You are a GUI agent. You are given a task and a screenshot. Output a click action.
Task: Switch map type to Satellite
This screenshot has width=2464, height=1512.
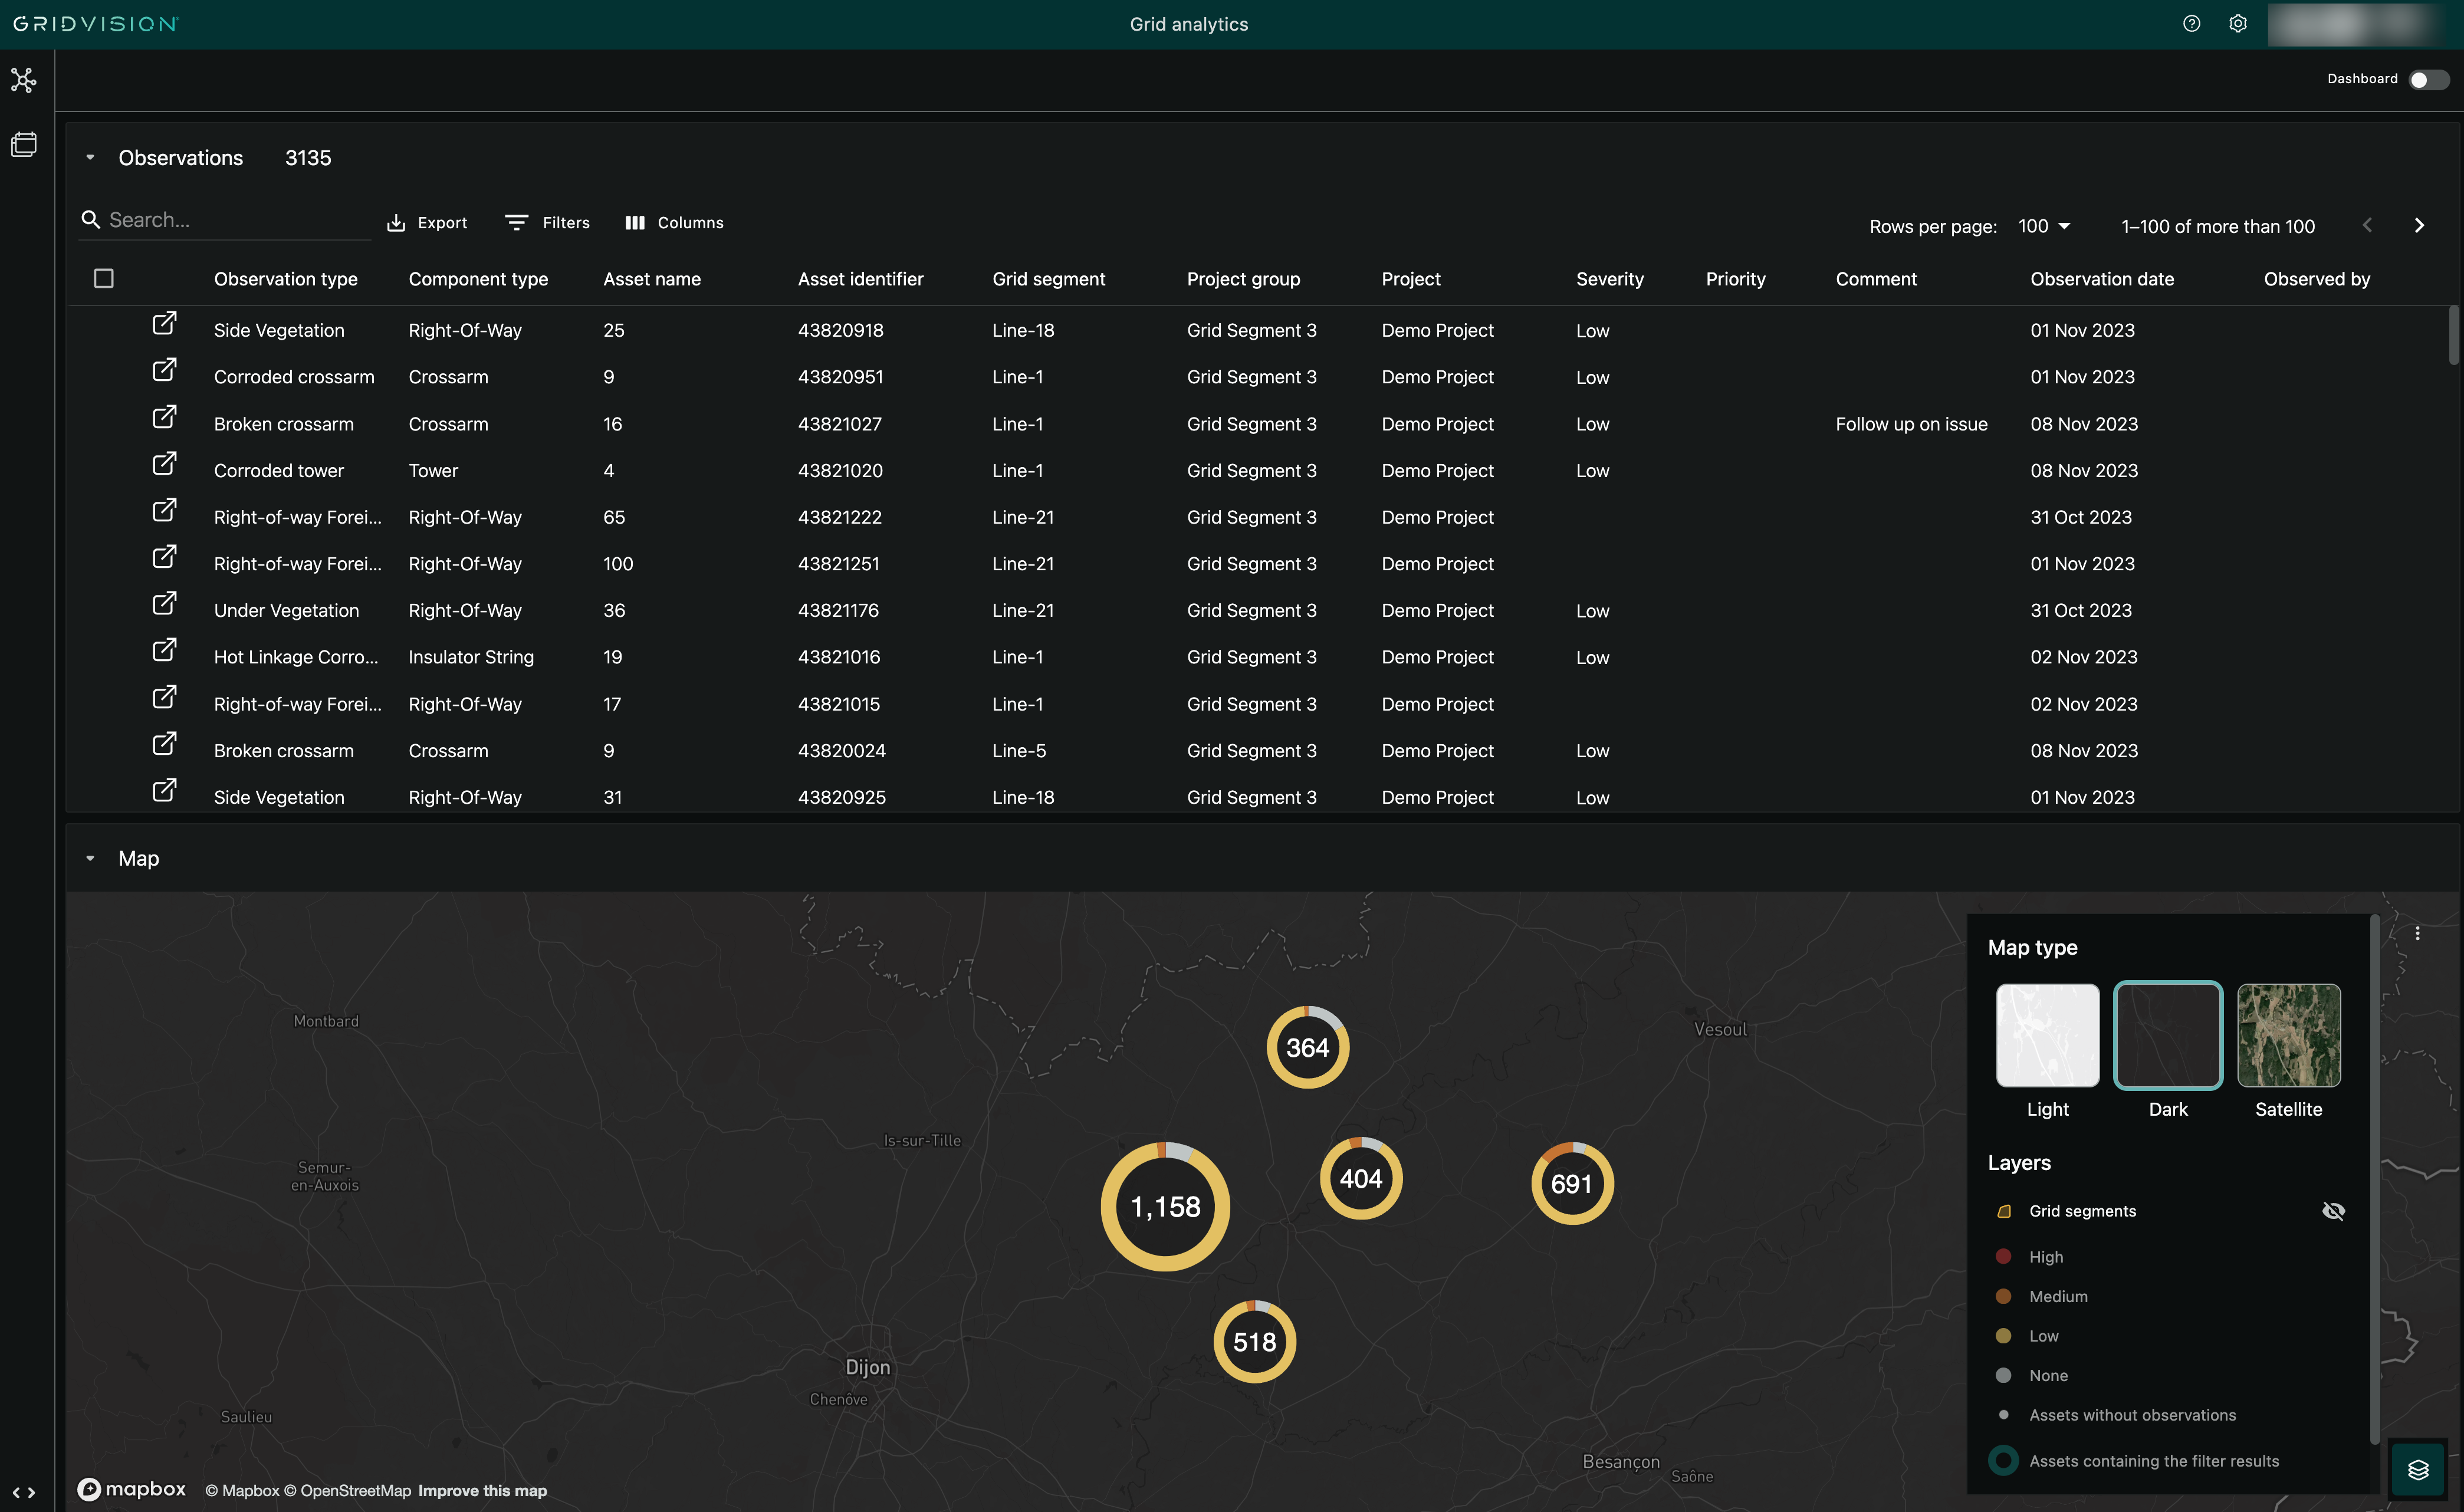click(x=2289, y=1035)
